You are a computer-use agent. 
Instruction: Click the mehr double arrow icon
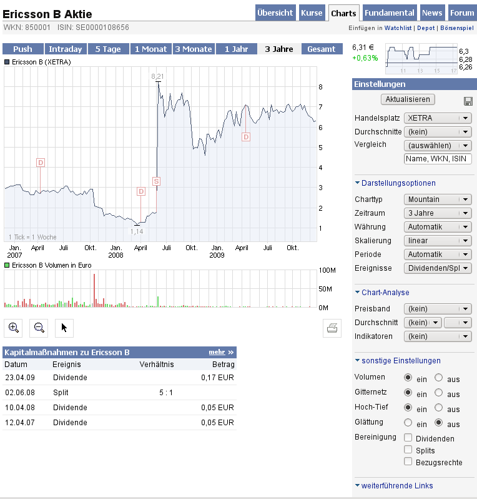tap(231, 352)
